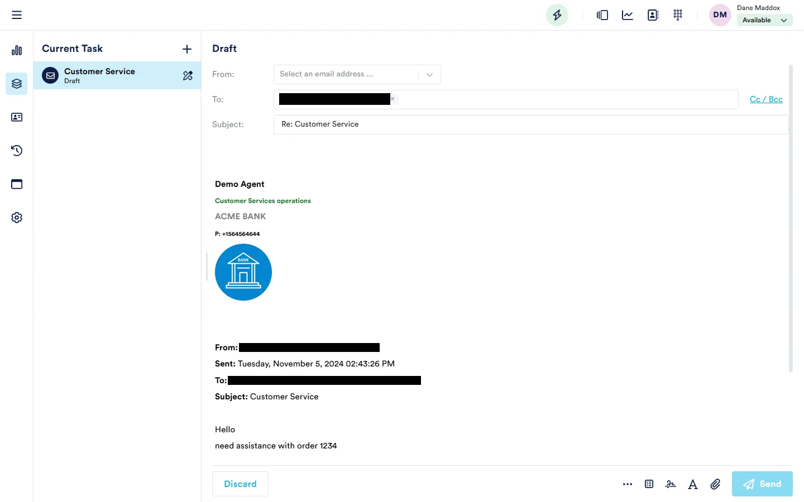Viewport: 804px width, 502px height.
Task: Show Cc and Bcc fields
Action: tap(765, 99)
